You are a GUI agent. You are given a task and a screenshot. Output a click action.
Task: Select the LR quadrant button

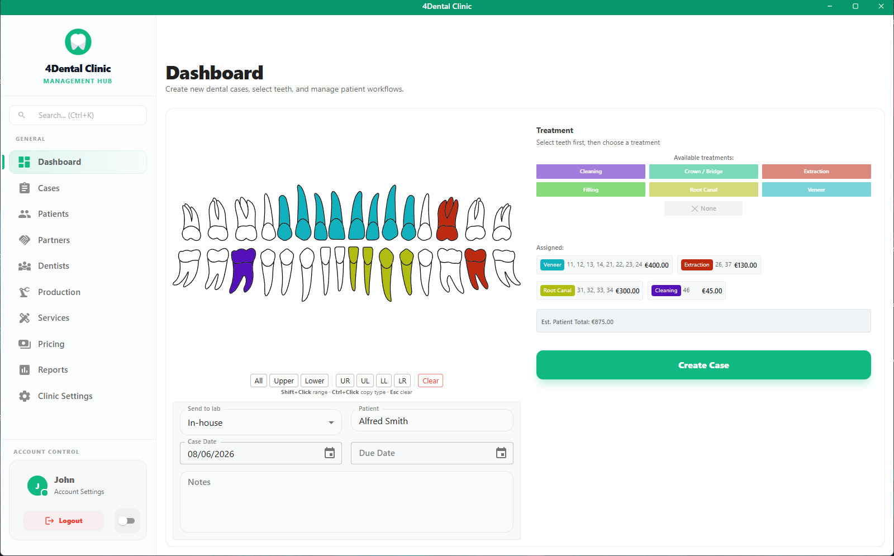pyautogui.click(x=402, y=381)
